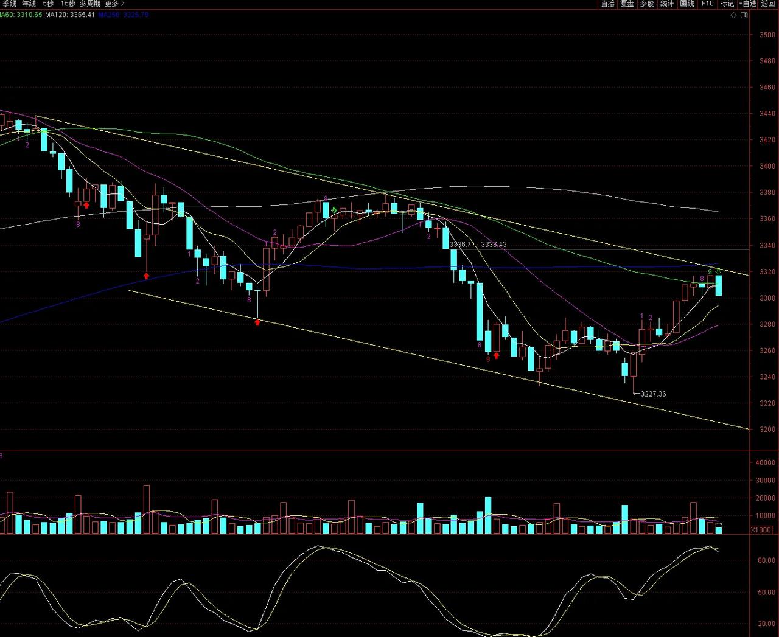
Task: Click the MA250 indicator value label
Action: pyautogui.click(x=124, y=15)
